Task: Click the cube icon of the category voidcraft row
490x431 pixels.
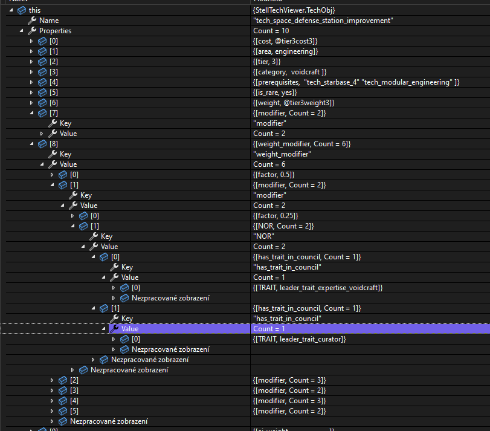Action: [x=42, y=72]
